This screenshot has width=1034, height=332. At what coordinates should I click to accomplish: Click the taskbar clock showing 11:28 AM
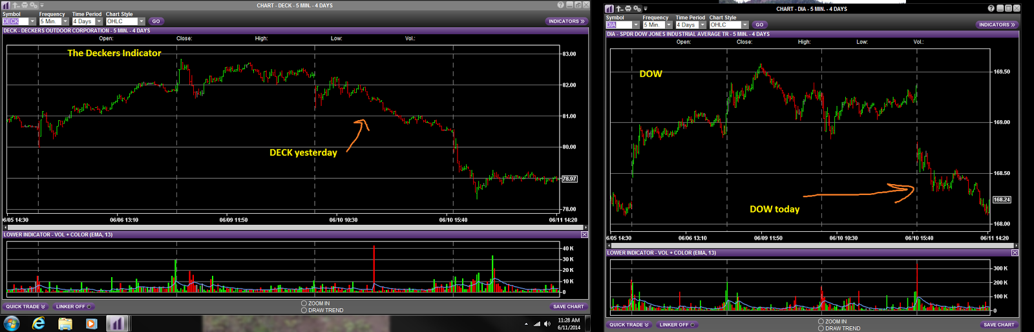tap(569, 324)
